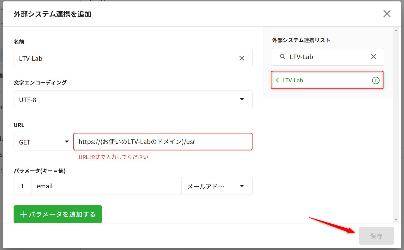Close the 外部システム連携を追加 dialog
This screenshot has height=250, width=404.
coord(387,14)
